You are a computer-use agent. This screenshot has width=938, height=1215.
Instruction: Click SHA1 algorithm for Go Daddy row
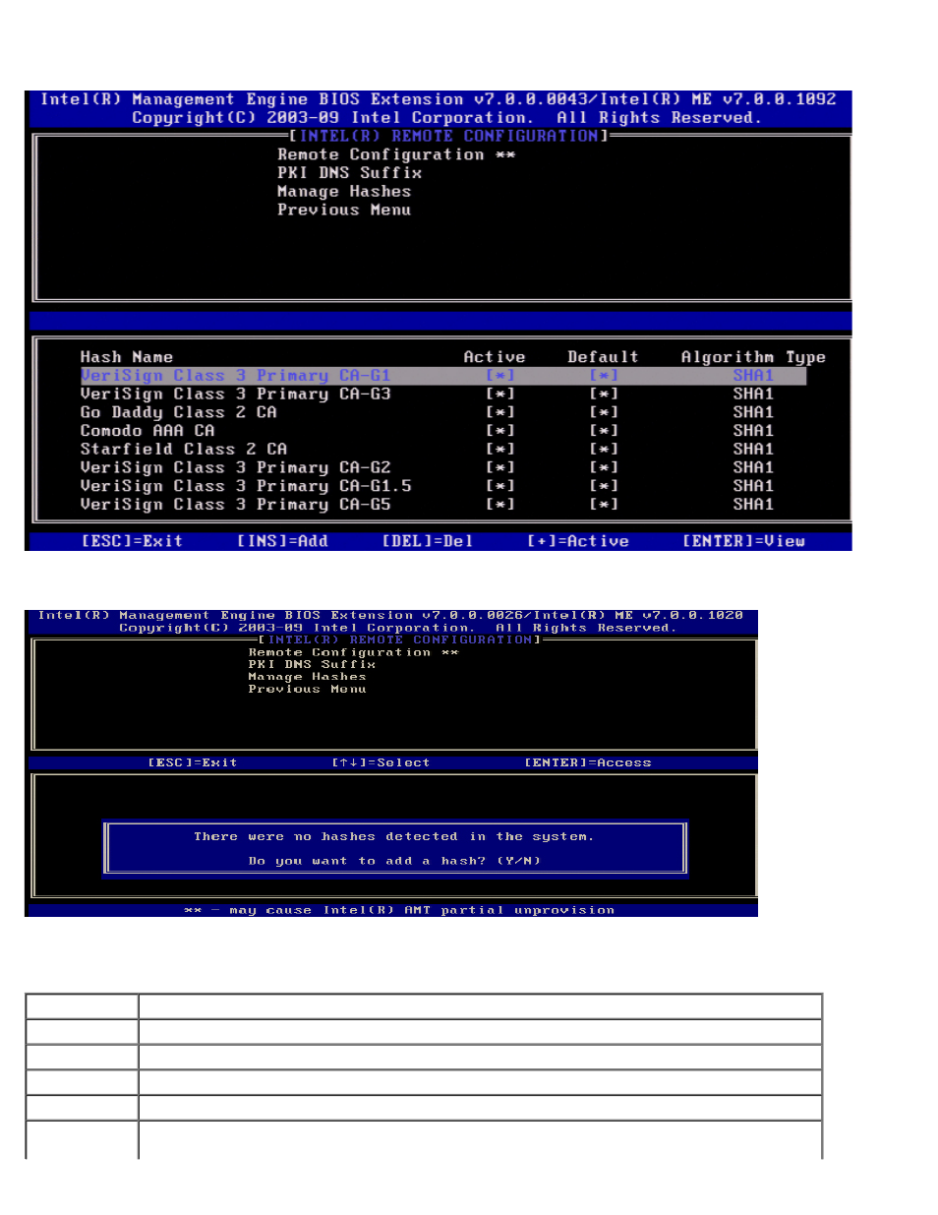tap(753, 412)
